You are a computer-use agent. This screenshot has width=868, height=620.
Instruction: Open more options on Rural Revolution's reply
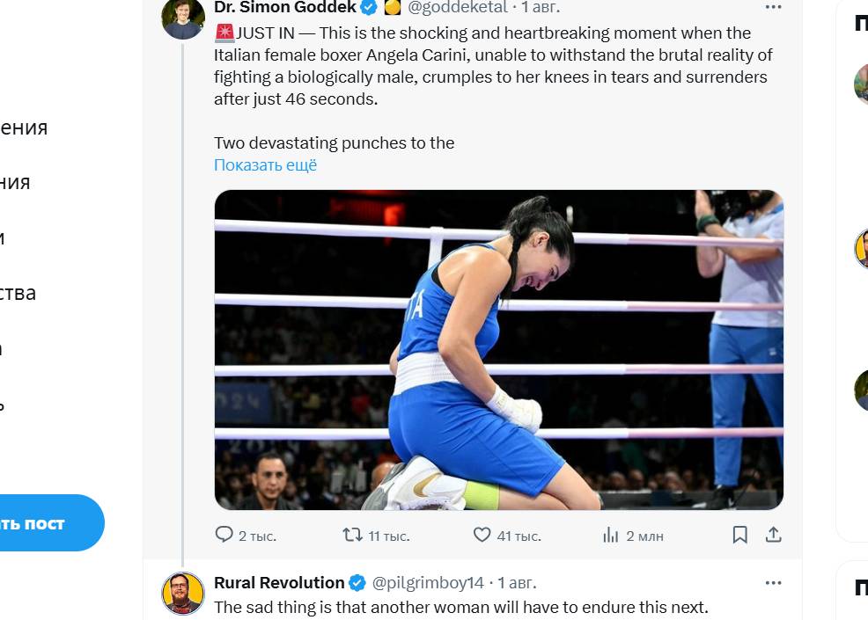773,582
